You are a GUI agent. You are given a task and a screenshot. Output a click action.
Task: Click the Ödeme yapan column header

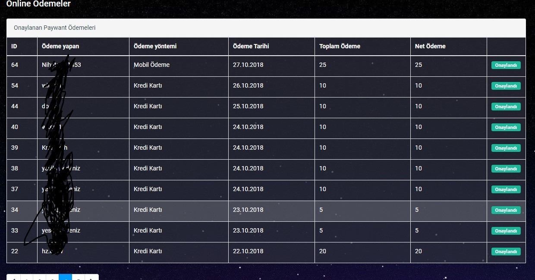tap(60, 46)
